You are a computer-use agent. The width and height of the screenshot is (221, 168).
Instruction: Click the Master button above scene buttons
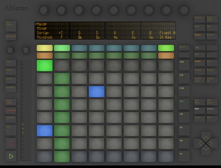point(184,48)
